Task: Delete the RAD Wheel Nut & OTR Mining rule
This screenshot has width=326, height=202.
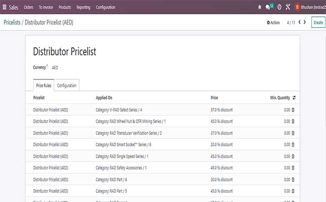Action: 293,121
